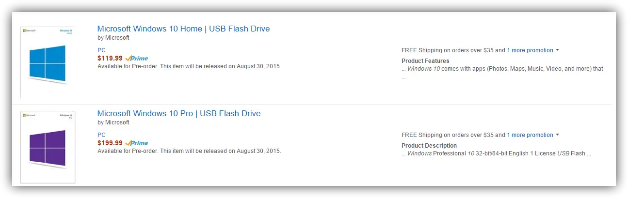The width and height of the screenshot is (628, 198).
Task: Click the blue Windows logo on the Home box
Action: point(47,63)
